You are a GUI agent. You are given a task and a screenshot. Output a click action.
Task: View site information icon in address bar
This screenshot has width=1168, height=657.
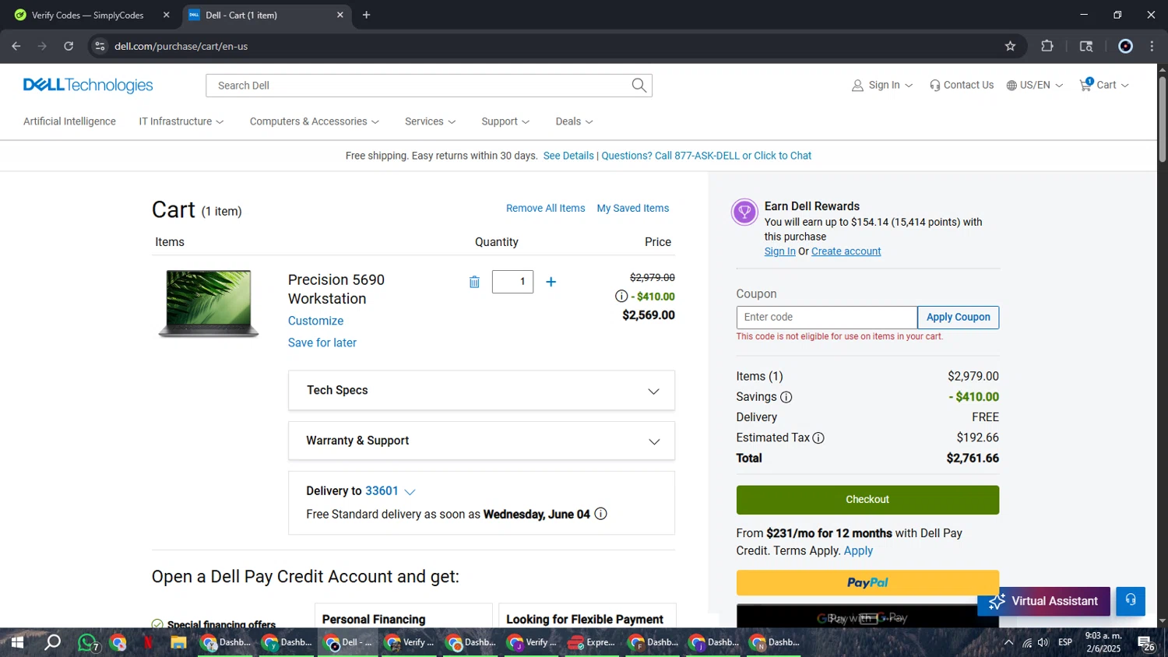point(100,46)
